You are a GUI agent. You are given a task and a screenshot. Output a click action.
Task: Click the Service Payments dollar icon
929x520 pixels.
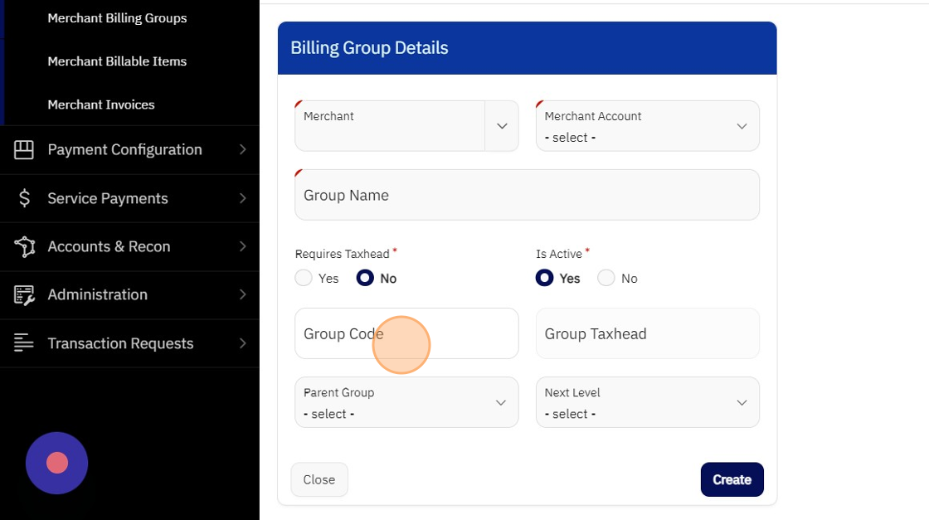(24, 198)
